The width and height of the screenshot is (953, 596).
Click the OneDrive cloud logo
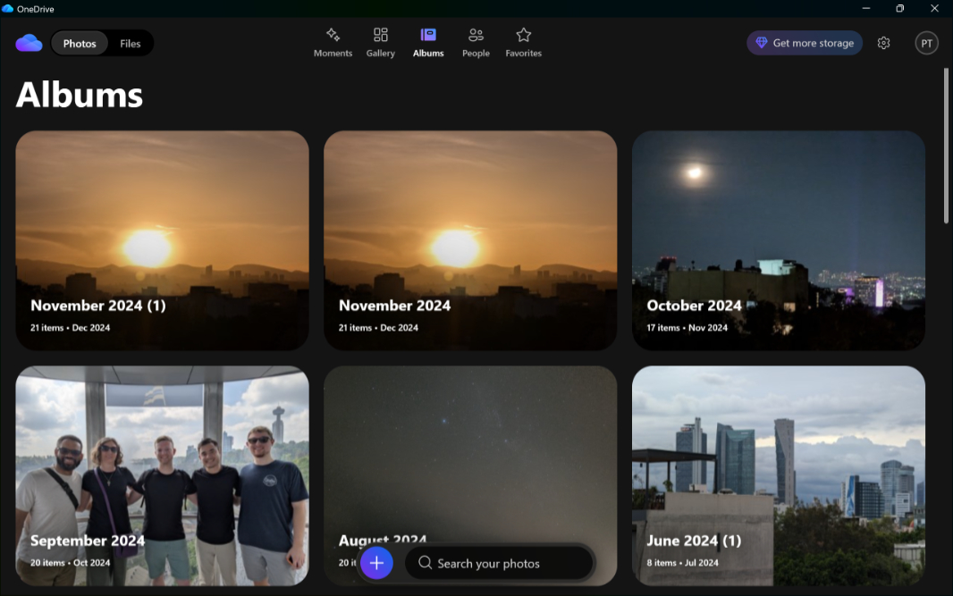(x=29, y=43)
